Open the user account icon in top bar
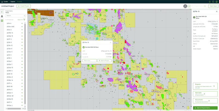219x111 pixels. [217, 2]
